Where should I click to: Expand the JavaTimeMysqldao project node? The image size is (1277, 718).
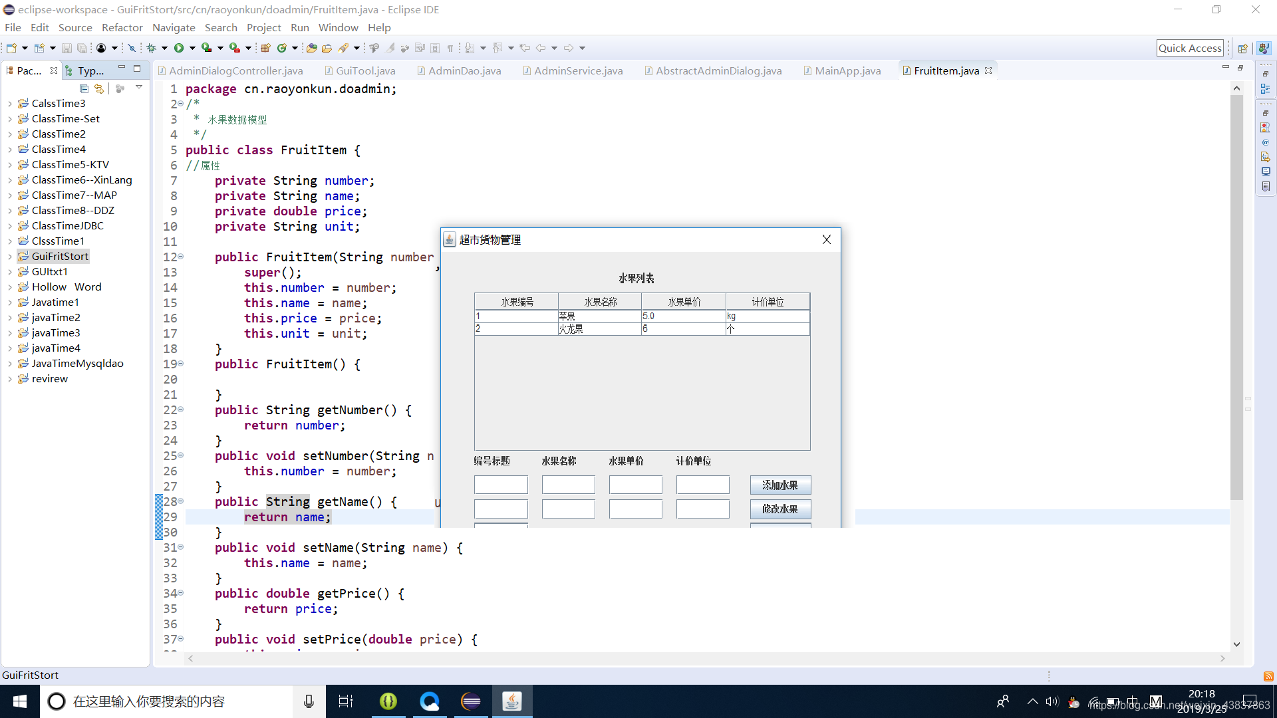point(9,364)
